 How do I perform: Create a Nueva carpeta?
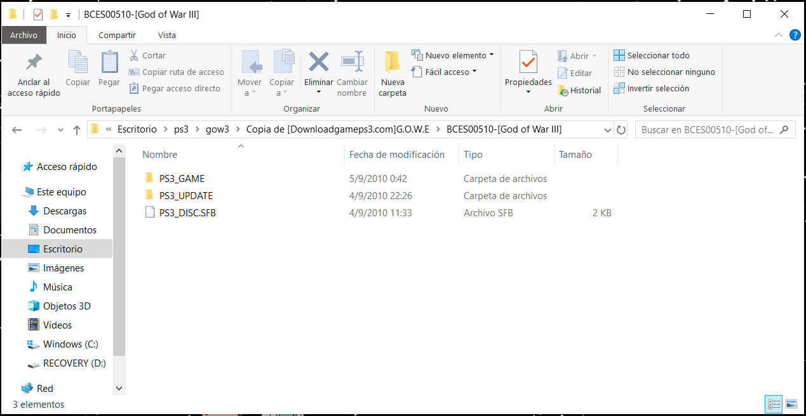tap(393, 73)
